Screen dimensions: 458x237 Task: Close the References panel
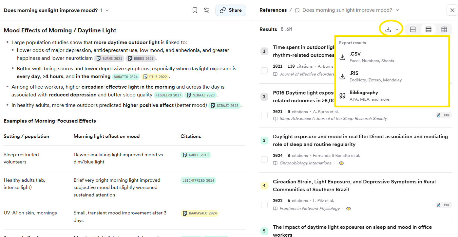[452, 10]
